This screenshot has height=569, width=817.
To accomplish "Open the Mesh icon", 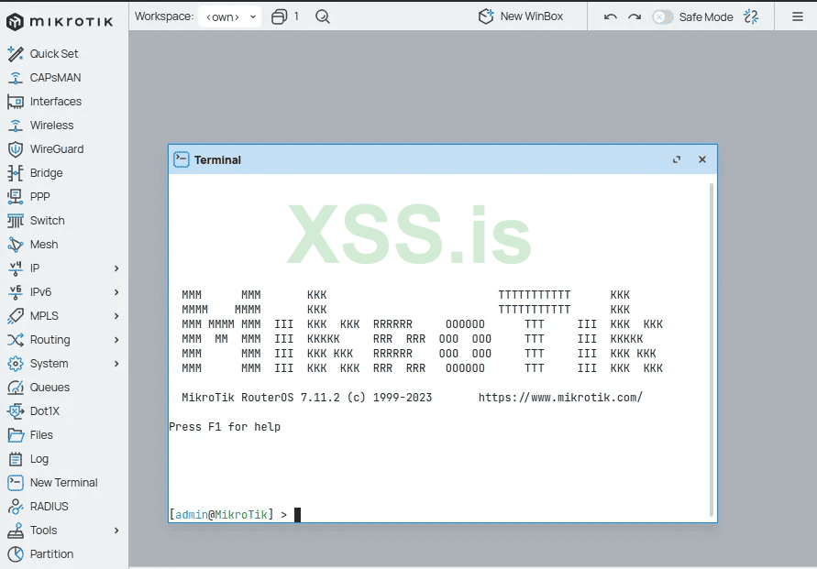I will tap(16, 245).
